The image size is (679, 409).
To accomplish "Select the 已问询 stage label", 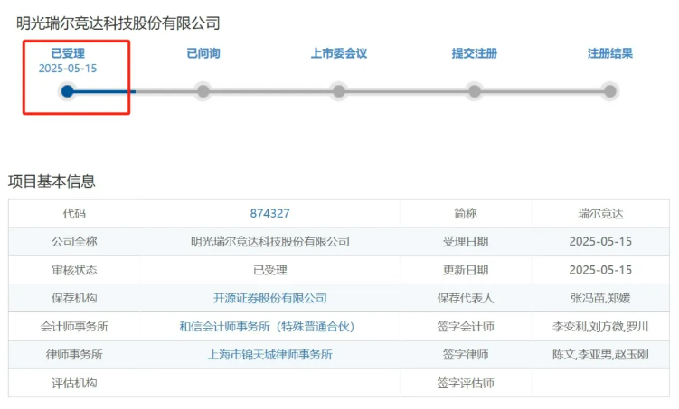I will point(203,53).
